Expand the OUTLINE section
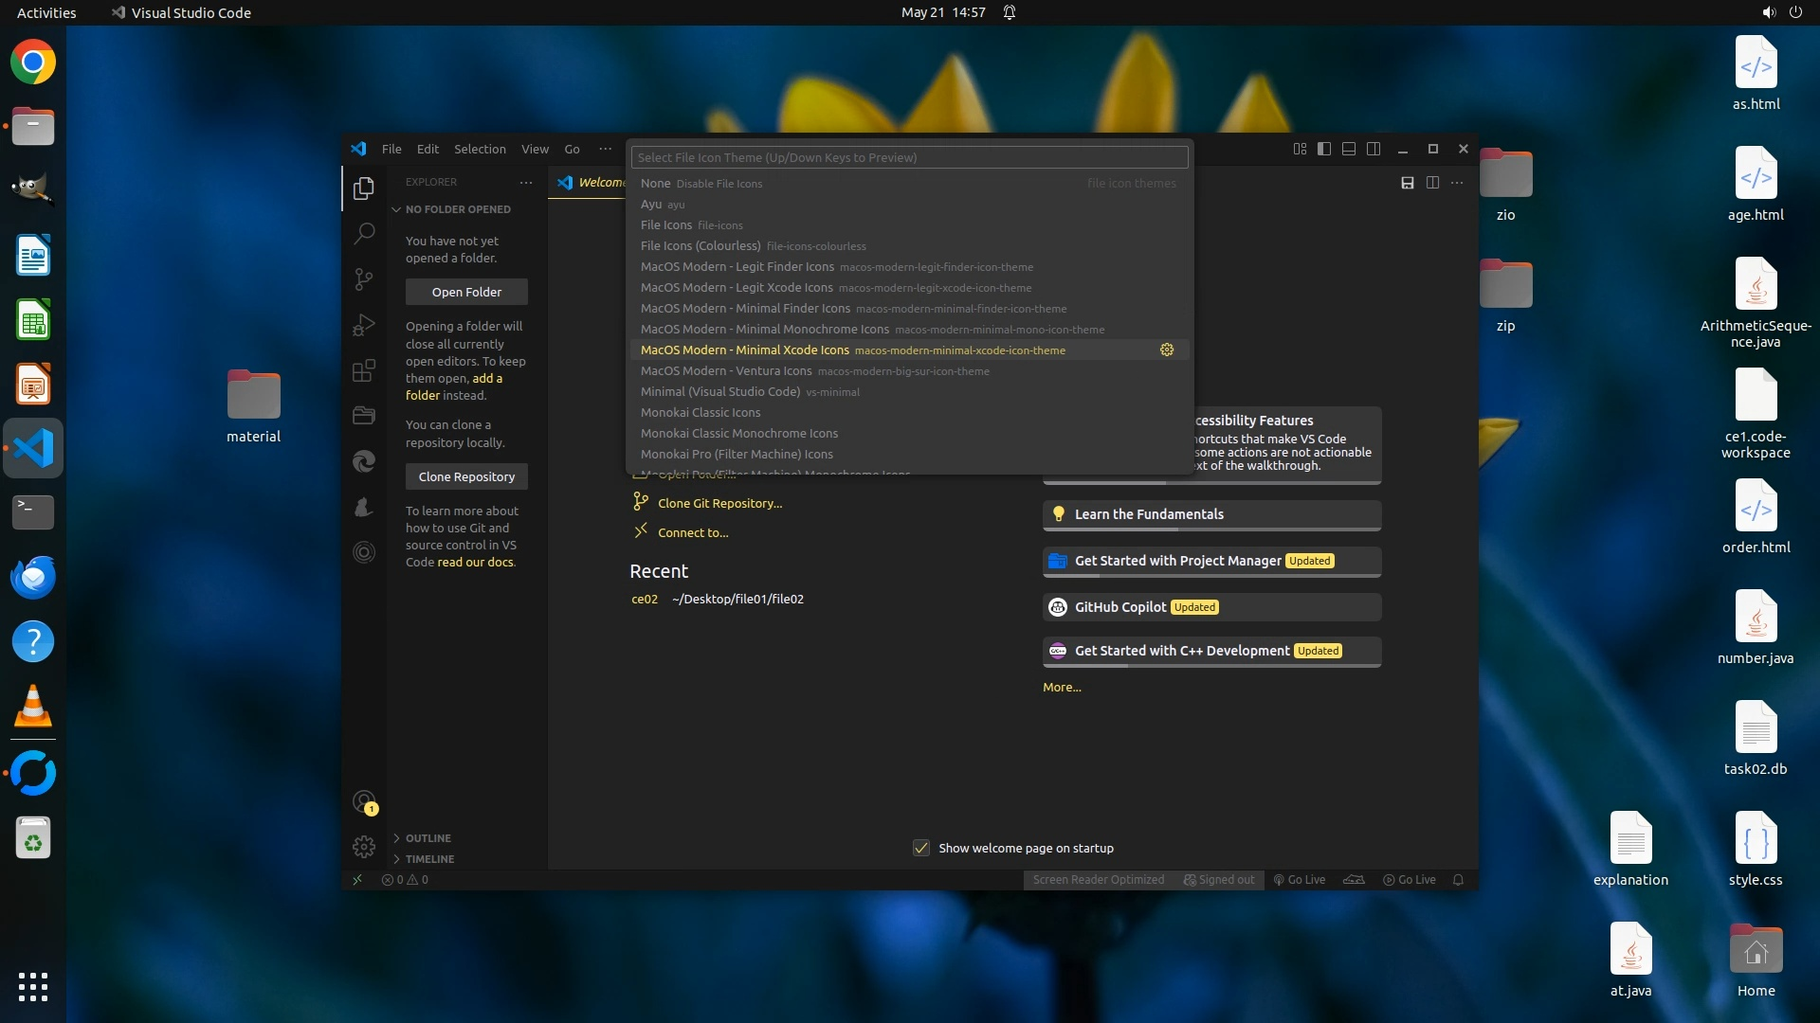The width and height of the screenshot is (1820, 1023). (428, 838)
